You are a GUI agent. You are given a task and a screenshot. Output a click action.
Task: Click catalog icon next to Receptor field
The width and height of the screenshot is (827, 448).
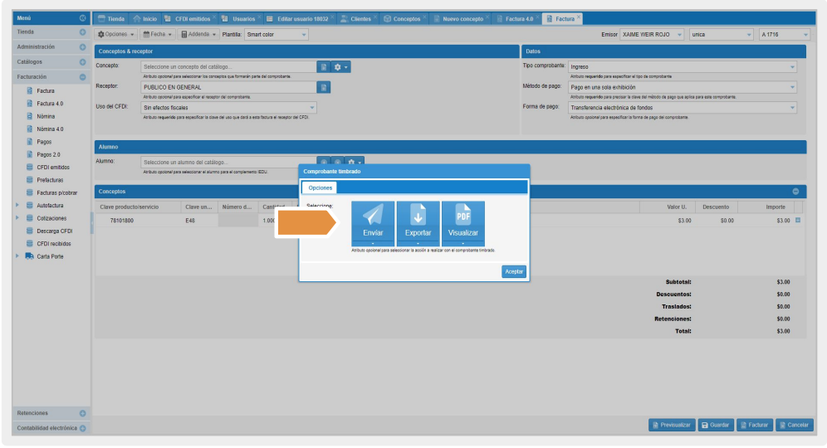pyautogui.click(x=325, y=87)
